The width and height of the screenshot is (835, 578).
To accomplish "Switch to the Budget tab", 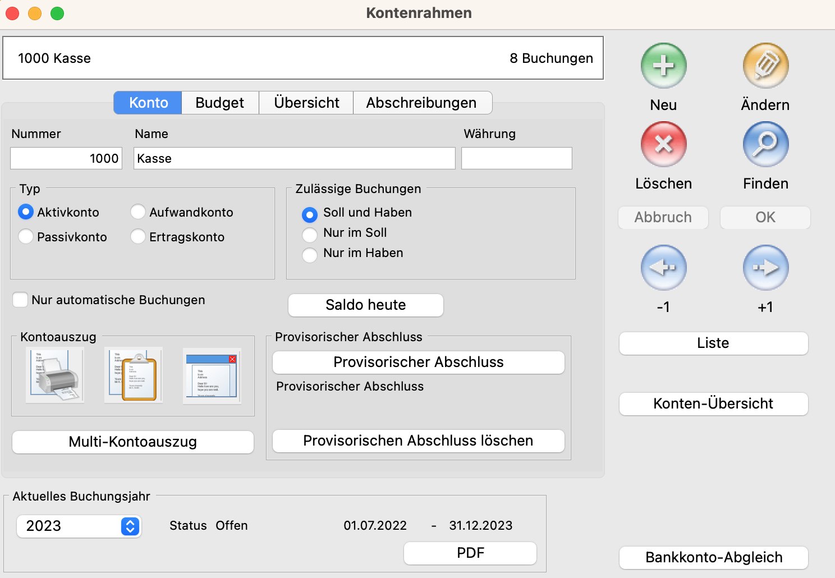I will pos(219,103).
